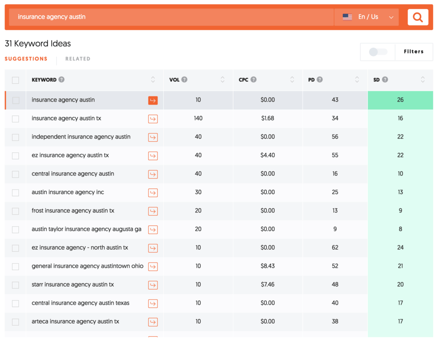Click arrow icon for insurance agency austin tx

153,119
